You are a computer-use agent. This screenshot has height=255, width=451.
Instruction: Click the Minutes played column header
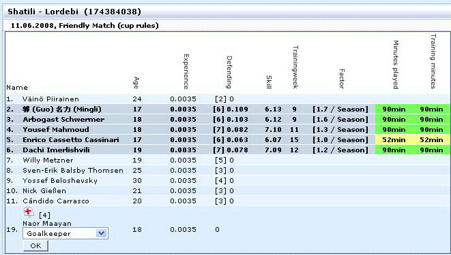tap(396, 65)
